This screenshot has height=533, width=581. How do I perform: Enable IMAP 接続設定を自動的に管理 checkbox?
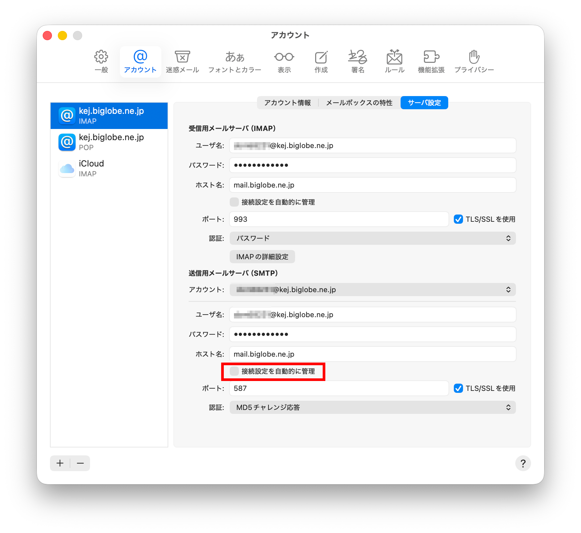[x=234, y=202]
